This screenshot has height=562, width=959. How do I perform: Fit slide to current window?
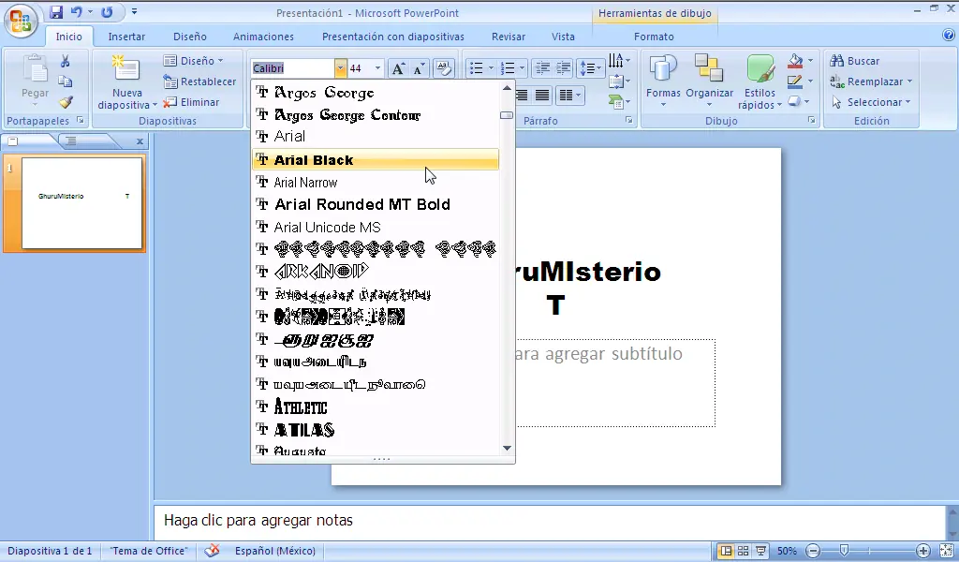click(x=947, y=551)
